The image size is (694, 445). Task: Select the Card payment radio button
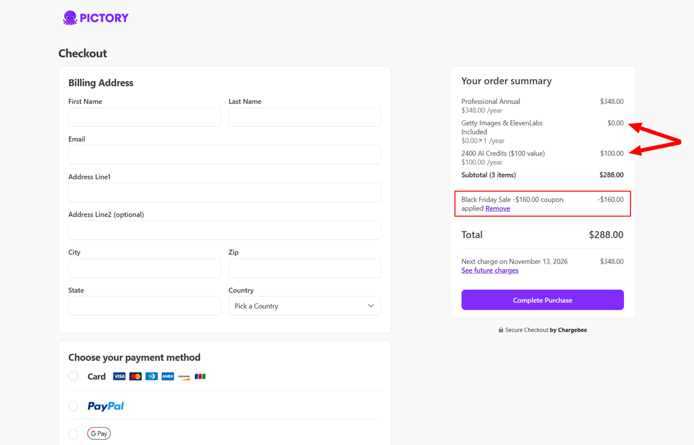[73, 376]
